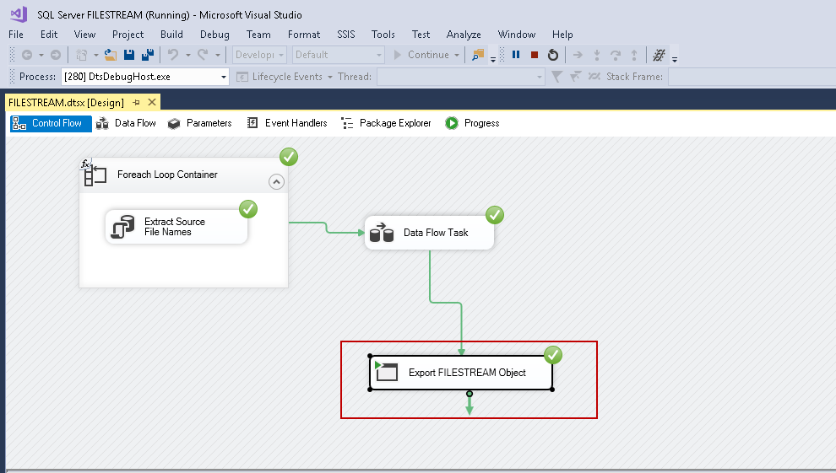Open the Process dropdown list

click(x=224, y=77)
